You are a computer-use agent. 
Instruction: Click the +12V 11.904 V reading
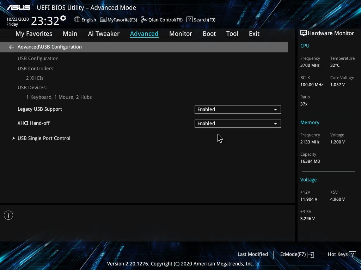[308, 199]
